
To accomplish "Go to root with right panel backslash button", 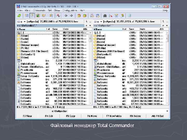I will click(x=163, y=22).
